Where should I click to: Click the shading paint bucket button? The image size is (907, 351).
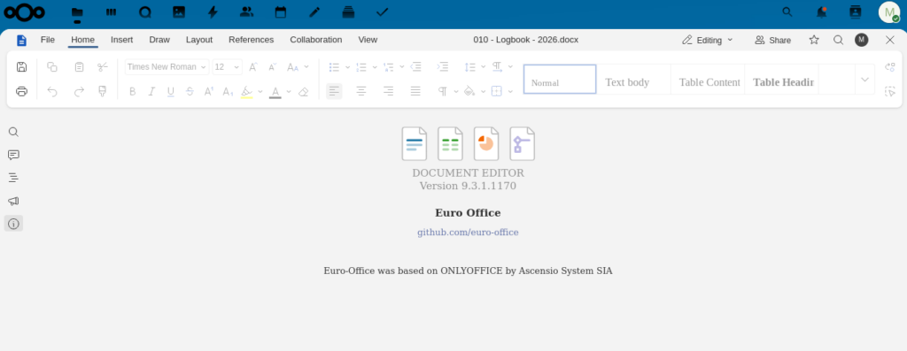point(469,91)
